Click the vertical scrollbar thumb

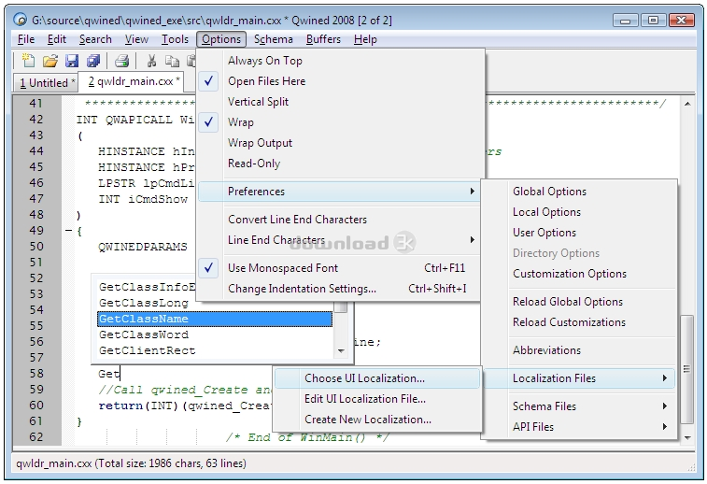pos(686,369)
